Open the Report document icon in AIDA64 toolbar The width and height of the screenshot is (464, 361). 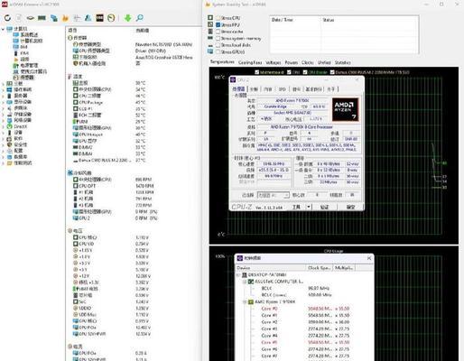click(x=19, y=18)
